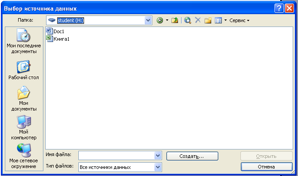Change file view with Views icon
298x176 pixels.
click(x=218, y=20)
